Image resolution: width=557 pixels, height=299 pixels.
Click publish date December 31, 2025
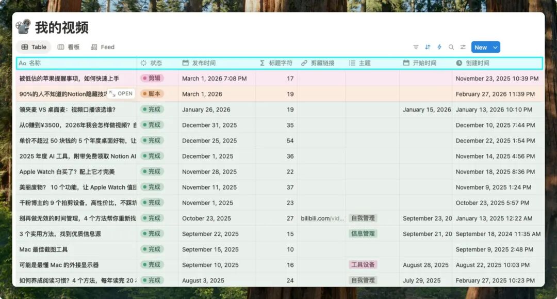coord(209,125)
